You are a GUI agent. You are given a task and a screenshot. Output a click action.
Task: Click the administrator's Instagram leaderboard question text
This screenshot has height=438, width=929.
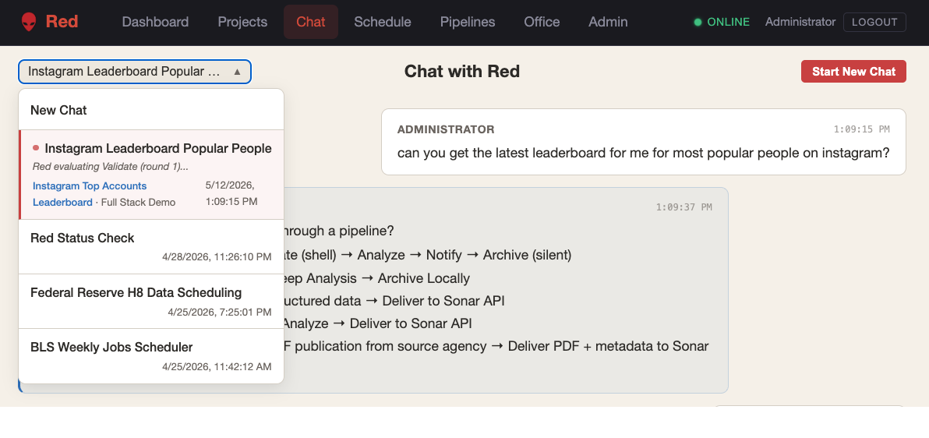click(644, 153)
